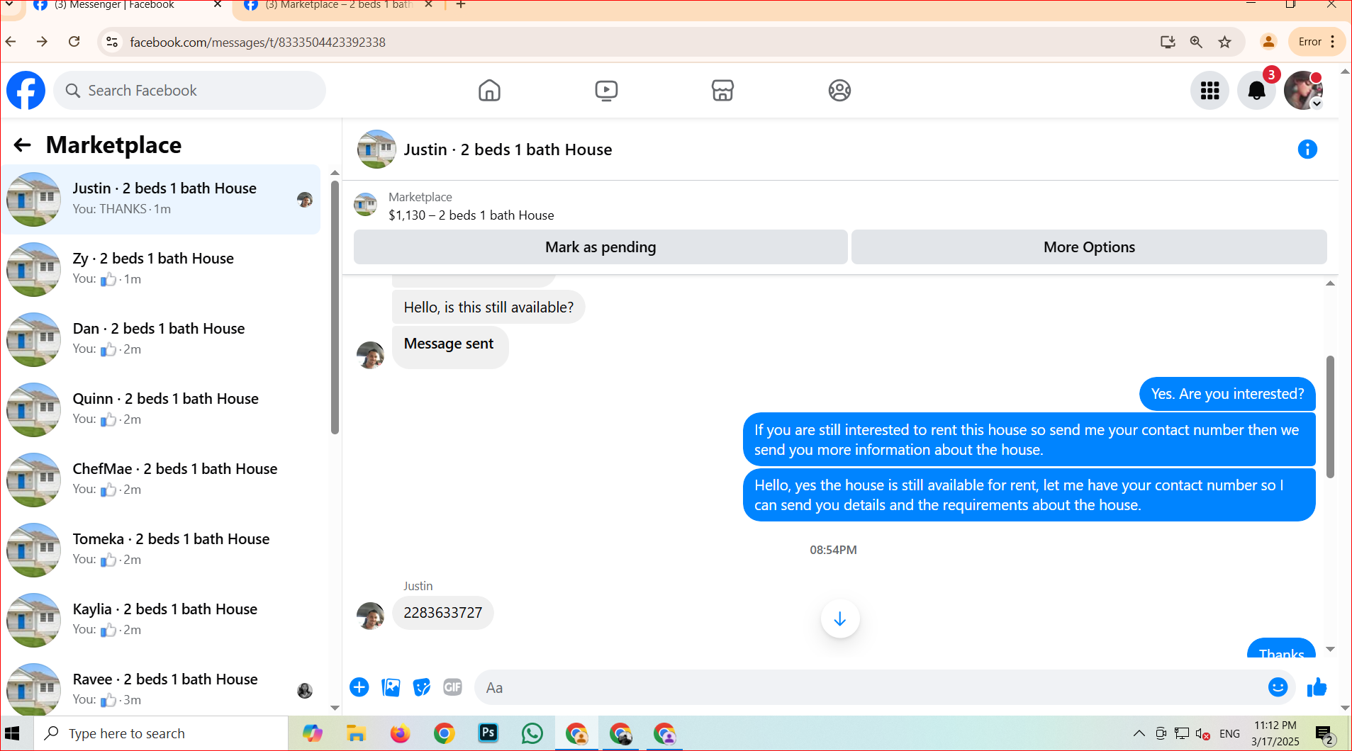Launch Photoshop from the taskbar
Viewport: 1352px width, 751px height.
tap(488, 733)
